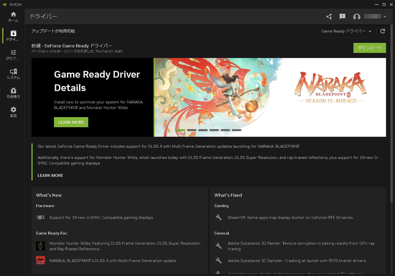Image resolution: width=395 pixels, height=276 pixels.
Task: Click the NARAKA thumbnail under Game Ready For
Action: [x=40, y=261]
